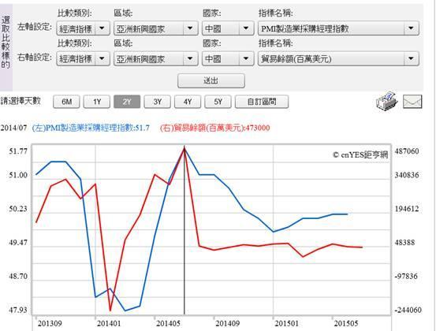
Task: Click the 請選擇天數 label
Action: (x=20, y=101)
